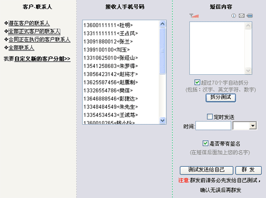Open the time dropdown next to 时间 field

(253, 126)
